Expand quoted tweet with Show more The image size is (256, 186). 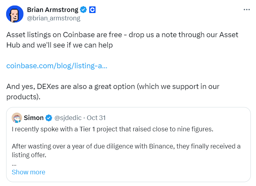click(28, 172)
